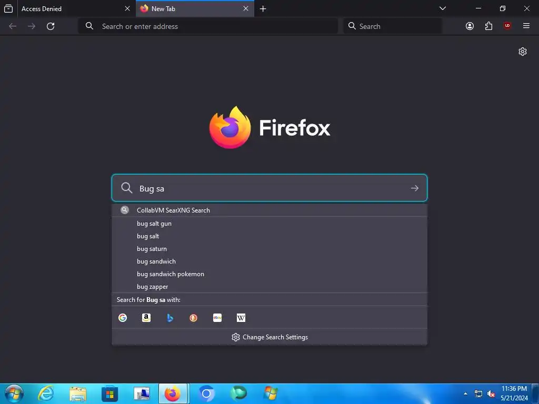
Task: Close the New Tab tab
Action: (x=246, y=8)
